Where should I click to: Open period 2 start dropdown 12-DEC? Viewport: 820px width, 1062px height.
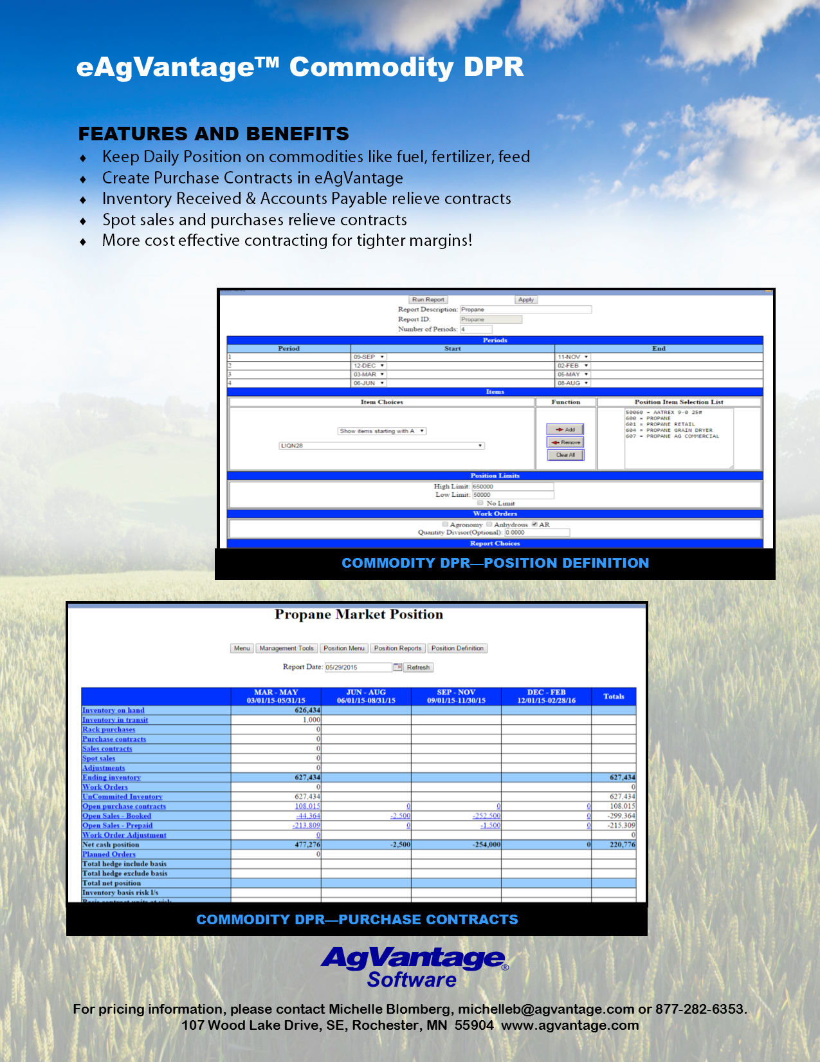(369, 366)
